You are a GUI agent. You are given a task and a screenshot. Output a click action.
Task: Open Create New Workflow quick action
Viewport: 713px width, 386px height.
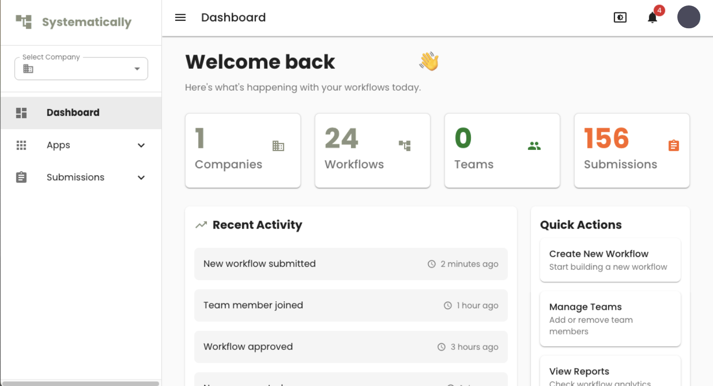pyautogui.click(x=610, y=260)
